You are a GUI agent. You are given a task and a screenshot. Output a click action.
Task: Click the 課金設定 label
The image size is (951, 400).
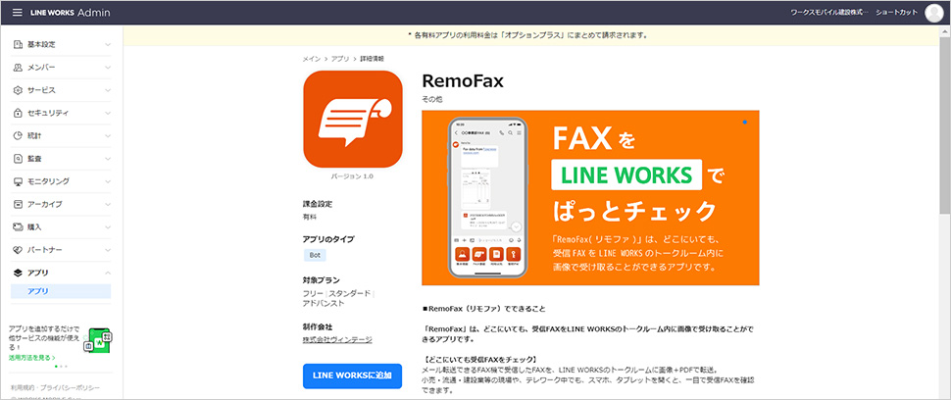click(318, 204)
